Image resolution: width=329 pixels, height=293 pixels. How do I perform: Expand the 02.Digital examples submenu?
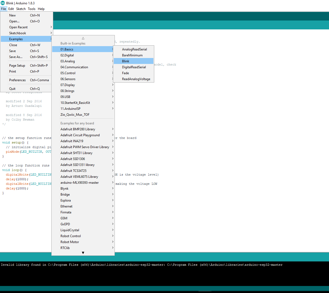pyautogui.click(x=67, y=55)
